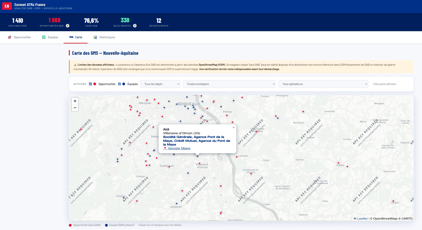This screenshot has width=422, height=230.
Task: Click the pin icon beside Google Maps link
Action: click(165, 148)
